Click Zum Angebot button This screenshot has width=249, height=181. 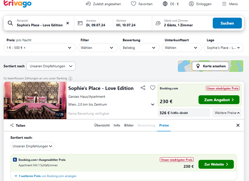[219, 100]
